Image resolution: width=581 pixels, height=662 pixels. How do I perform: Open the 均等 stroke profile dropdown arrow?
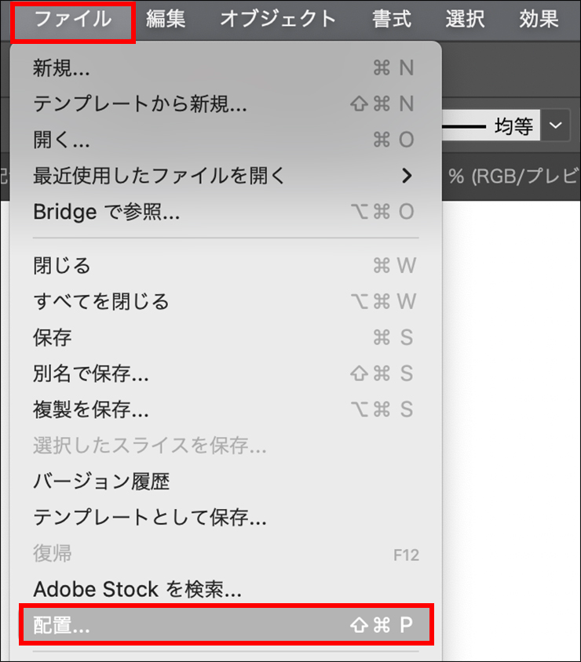click(x=557, y=125)
